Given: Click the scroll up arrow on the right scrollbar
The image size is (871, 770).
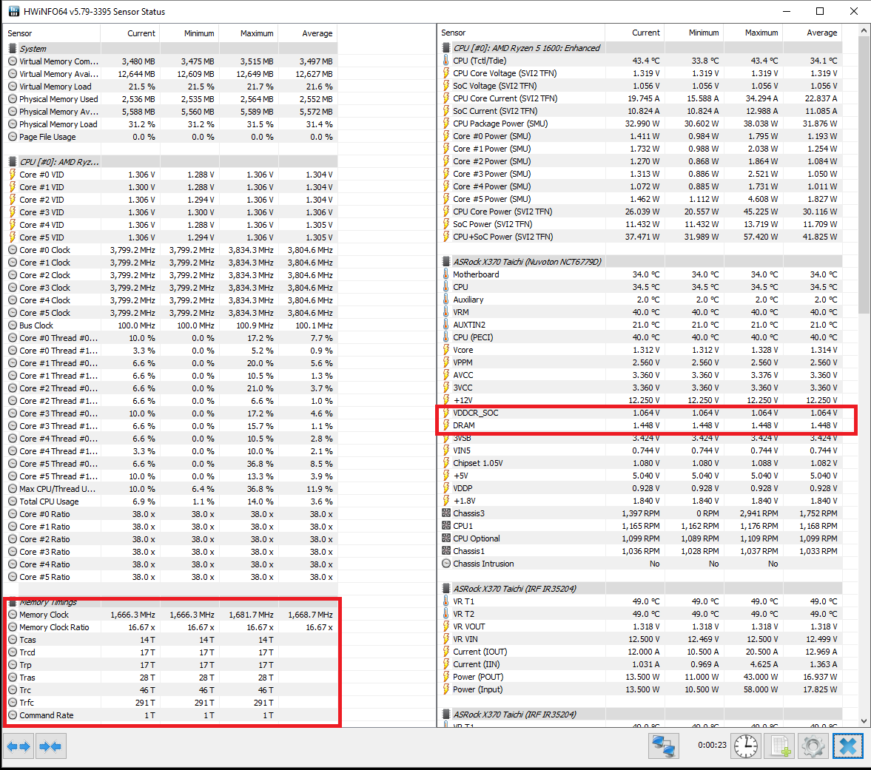Looking at the screenshot, I should 864,30.
